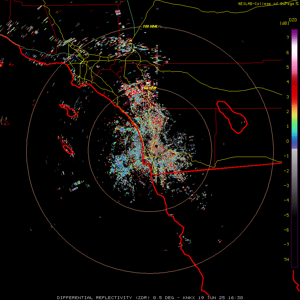Click the -4 value on color scale

286,200
